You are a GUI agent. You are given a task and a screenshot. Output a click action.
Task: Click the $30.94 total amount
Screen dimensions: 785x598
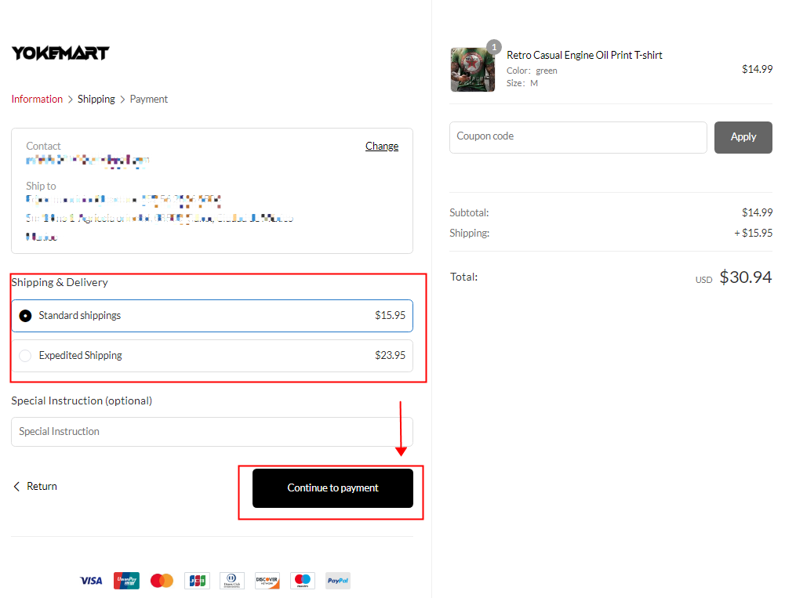(746, 277)
